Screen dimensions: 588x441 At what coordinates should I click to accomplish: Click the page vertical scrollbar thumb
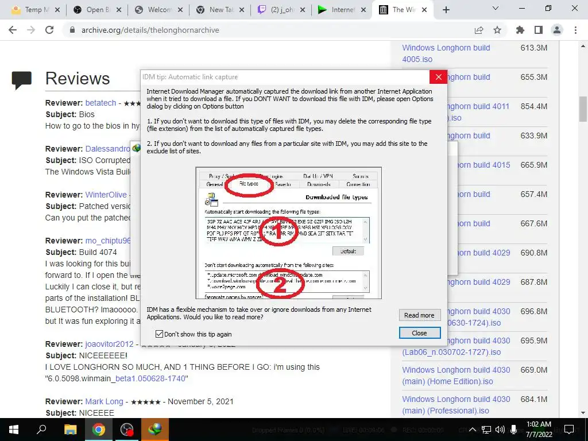coord(583,109)
